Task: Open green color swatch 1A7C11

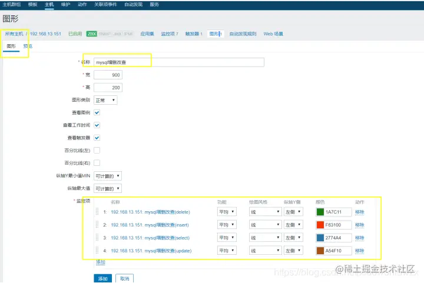Action: click(x=320, y=212)
